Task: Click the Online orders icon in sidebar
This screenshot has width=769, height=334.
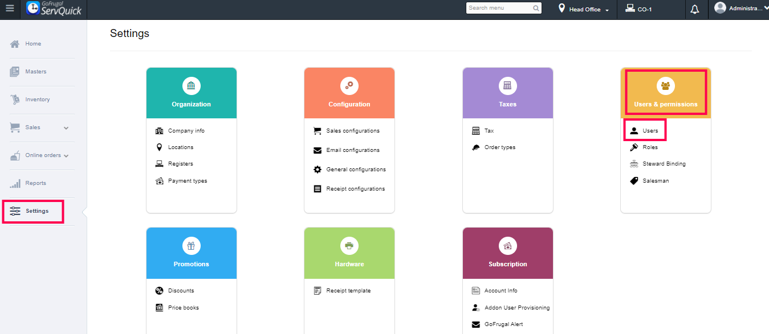Action: pyautogui.click(x=15, y=155)
